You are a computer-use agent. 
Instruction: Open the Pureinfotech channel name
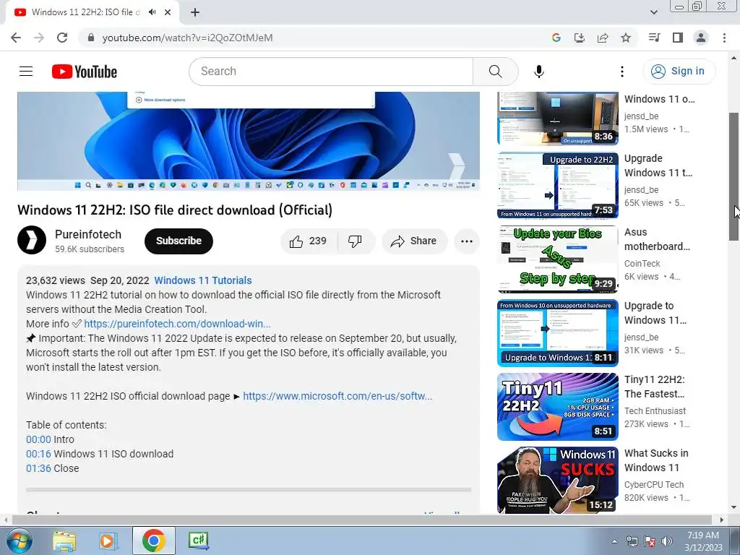click(x=88, y=235)
